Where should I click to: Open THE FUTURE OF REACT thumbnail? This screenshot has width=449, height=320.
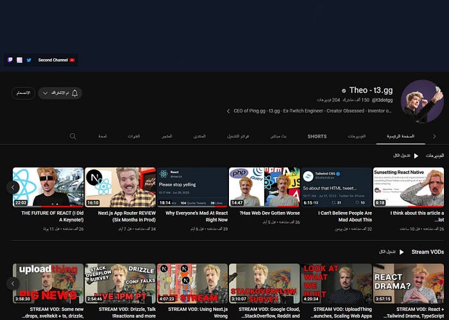point(48,187)
